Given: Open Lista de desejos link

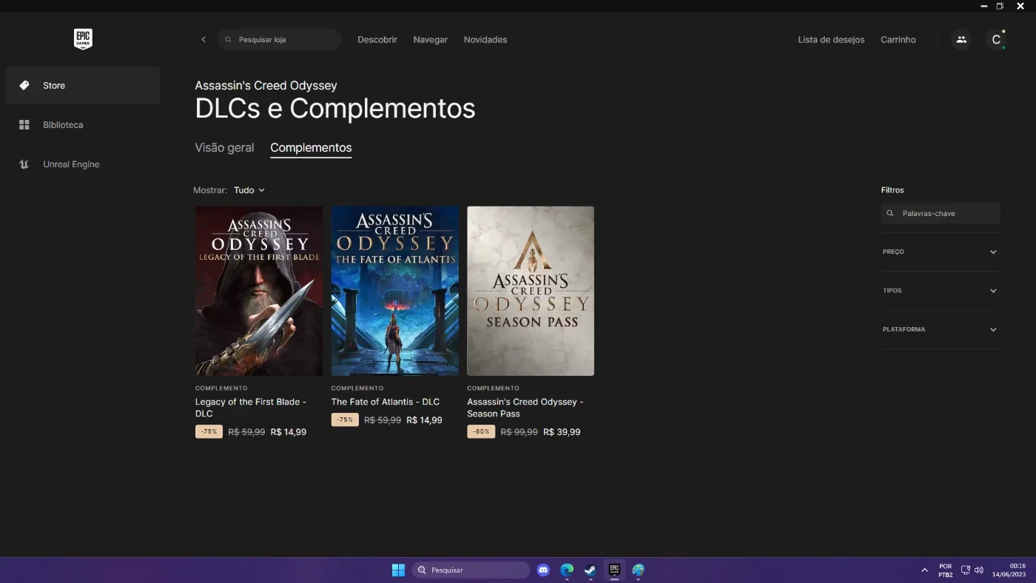Looking at the screenshot, I should point(831,40).
